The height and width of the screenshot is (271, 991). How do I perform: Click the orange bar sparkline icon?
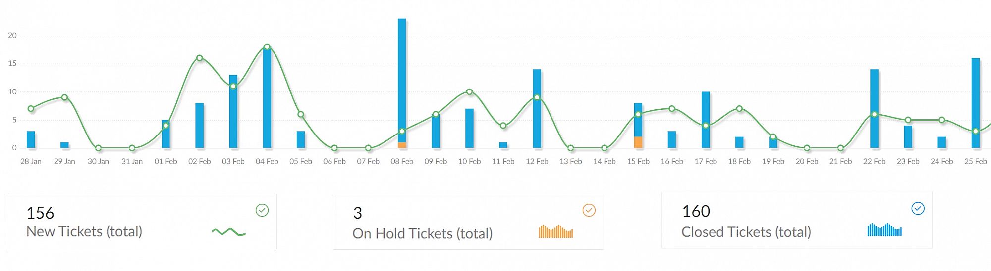[555, 231]
